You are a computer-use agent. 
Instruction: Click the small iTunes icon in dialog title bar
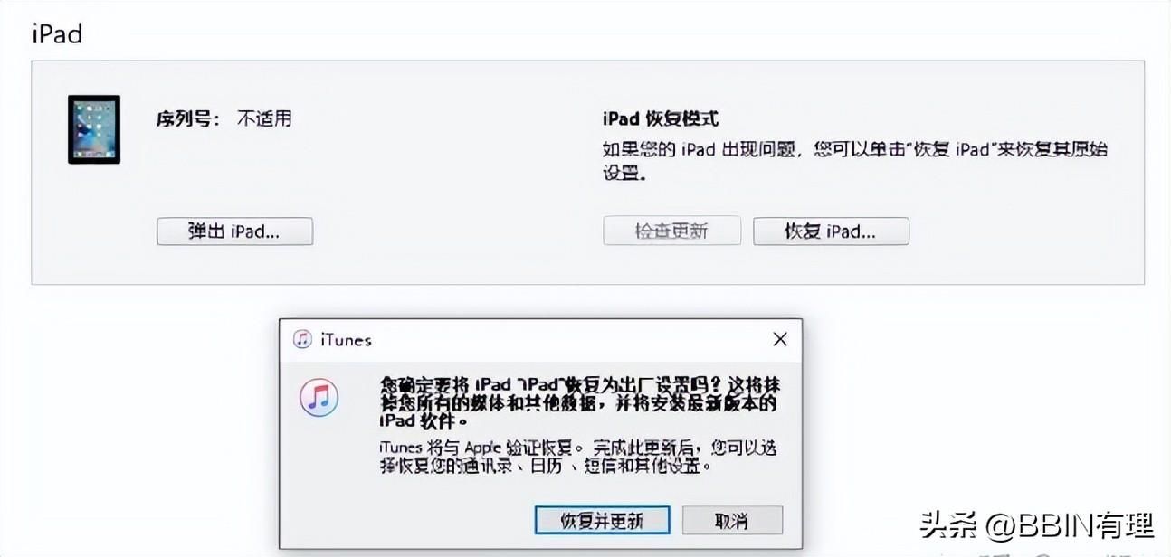pos(302,340)
